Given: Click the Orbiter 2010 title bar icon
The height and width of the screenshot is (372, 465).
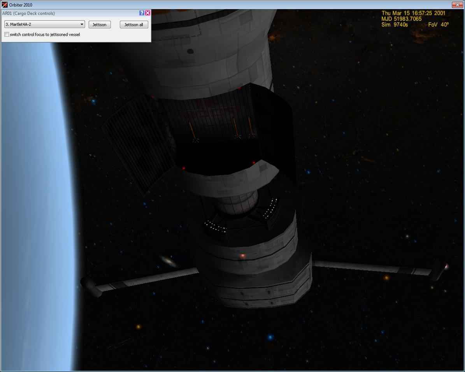Looking at the screenshot, I should pyautogui.click(x=4, y=5).
